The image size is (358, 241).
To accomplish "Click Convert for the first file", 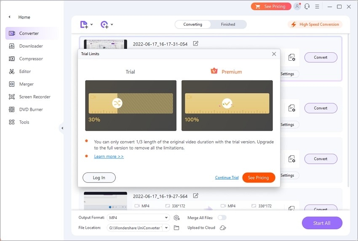I will pyautogui.click(x=321, y=57).
